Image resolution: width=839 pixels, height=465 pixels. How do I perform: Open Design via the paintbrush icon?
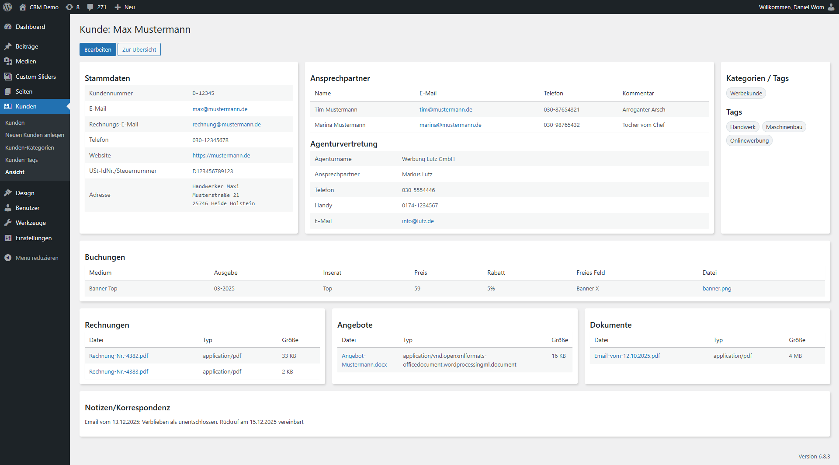[8, 193]
